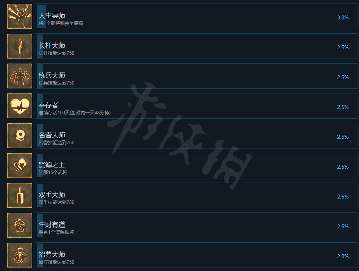
Task: Select the 驯服15个武将 description text
Action: pyautogui.click(x=53, y=173)
